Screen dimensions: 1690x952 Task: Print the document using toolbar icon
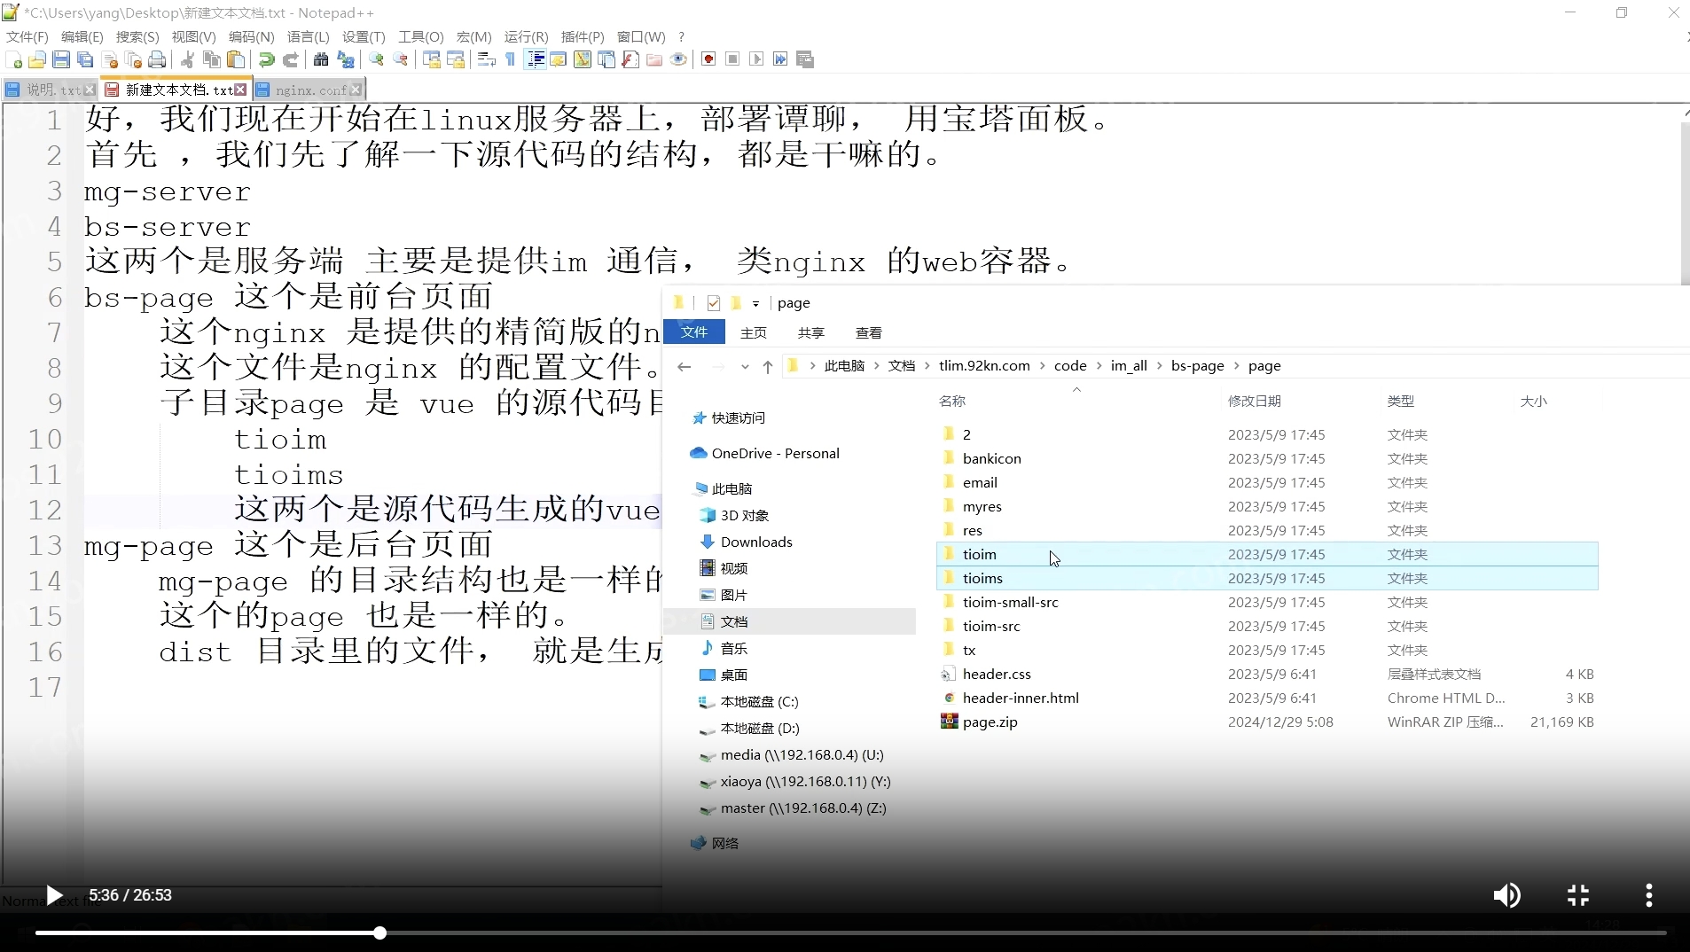157,59
